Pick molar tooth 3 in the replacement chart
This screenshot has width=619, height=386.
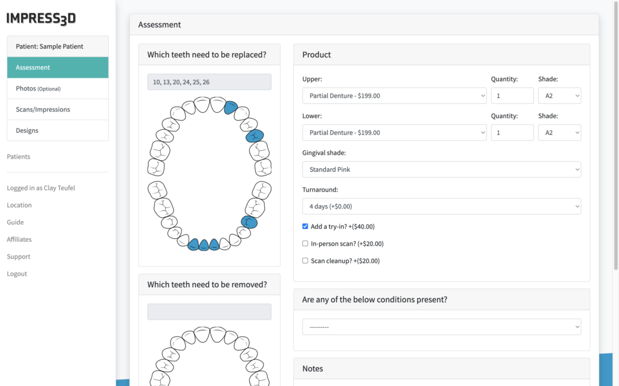[x=160, y=150]
